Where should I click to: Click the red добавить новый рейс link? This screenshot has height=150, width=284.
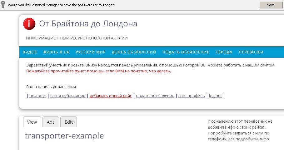tap(111, 96)
